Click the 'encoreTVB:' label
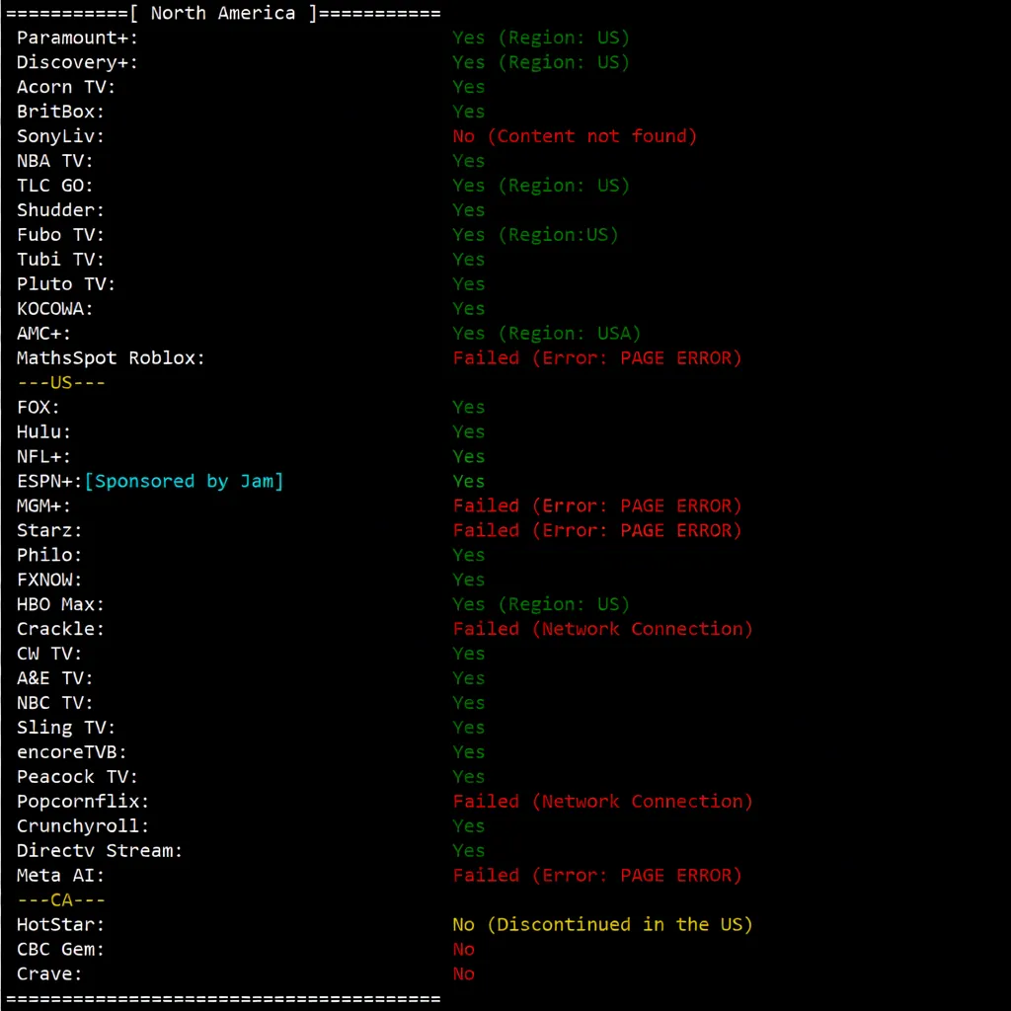Image resolution: width=1011 pixels, height=1011 pixels. (71, 751)
